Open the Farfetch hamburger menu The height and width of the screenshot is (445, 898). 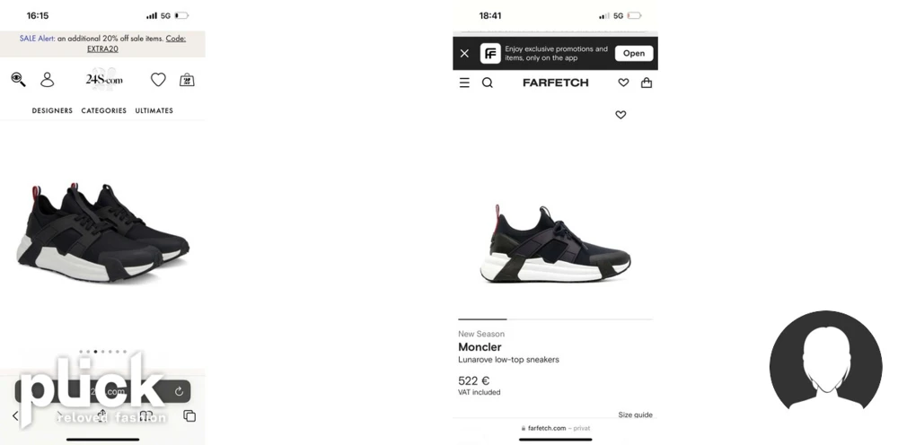pyautogui.click(x=464, y=83)
